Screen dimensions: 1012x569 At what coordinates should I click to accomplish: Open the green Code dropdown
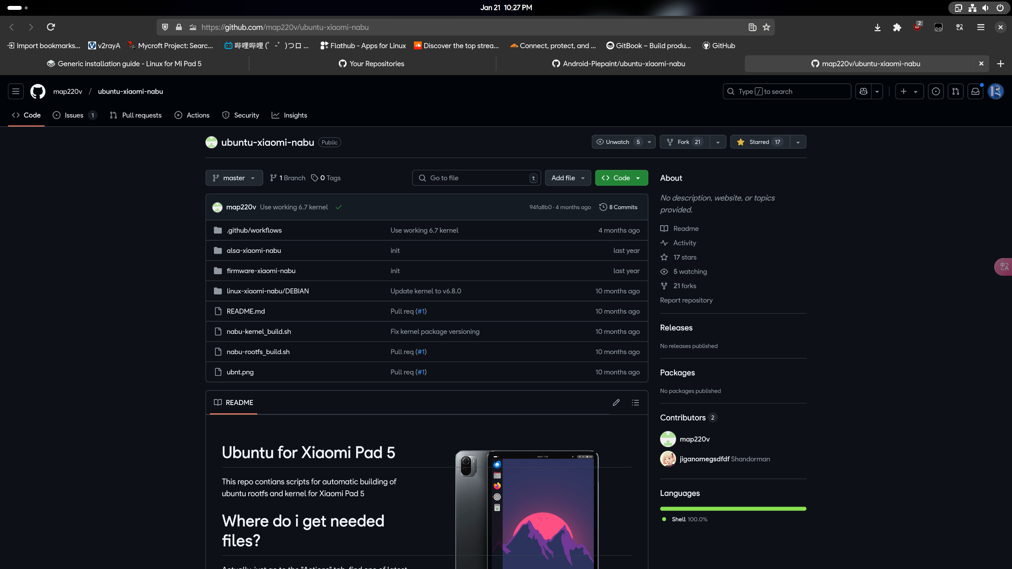[x=621, y=178]
